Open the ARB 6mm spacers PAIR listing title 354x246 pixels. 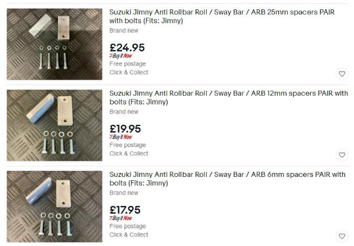(x=227, y=179)
